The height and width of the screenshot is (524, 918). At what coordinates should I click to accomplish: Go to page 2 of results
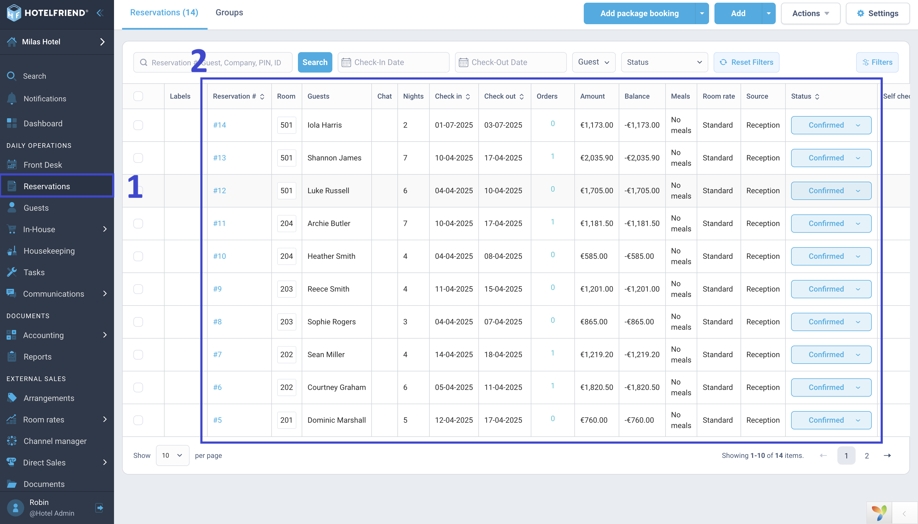tap(866, 455)
